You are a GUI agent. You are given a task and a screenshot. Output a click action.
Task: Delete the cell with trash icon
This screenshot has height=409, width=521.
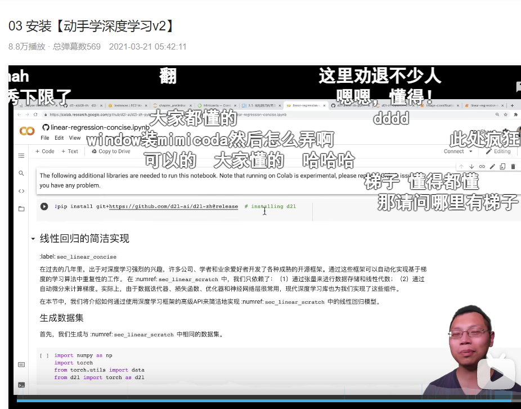tap(513, 166)
